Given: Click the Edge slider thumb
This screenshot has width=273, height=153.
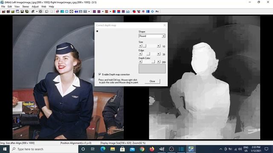Looking at the screenshot, I should [x=148, y=54].
